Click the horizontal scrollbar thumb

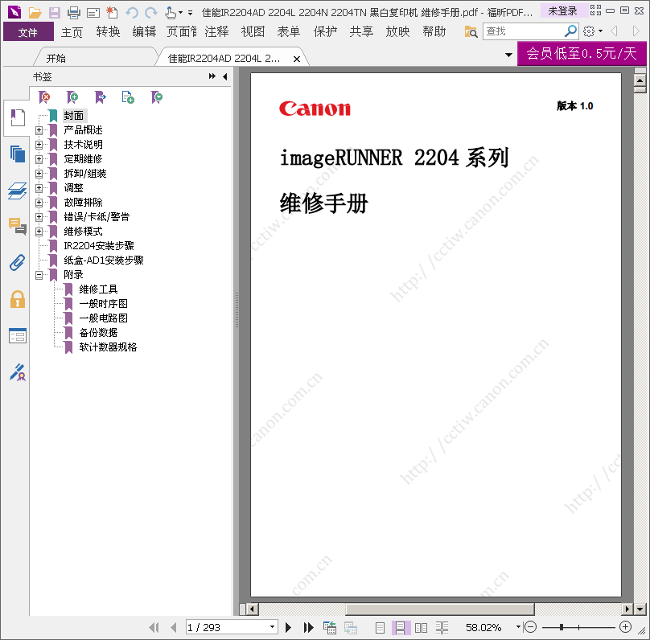pyautogui.click(x=440, y=609)
